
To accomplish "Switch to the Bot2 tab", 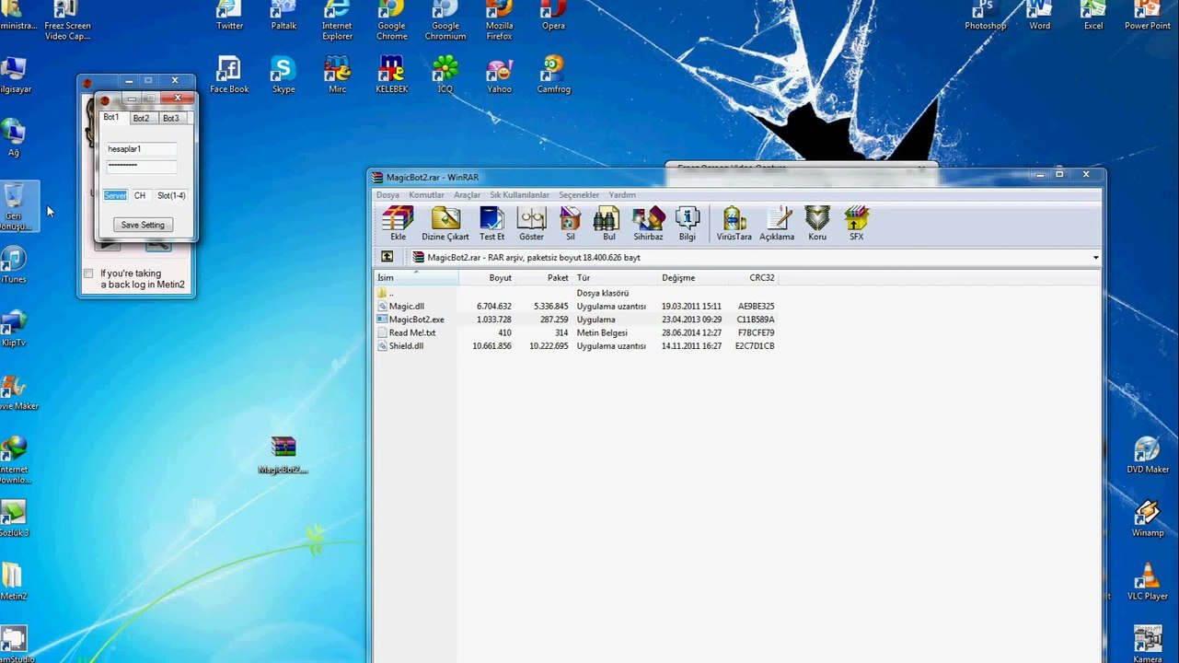I will click(x=141, y=118).
